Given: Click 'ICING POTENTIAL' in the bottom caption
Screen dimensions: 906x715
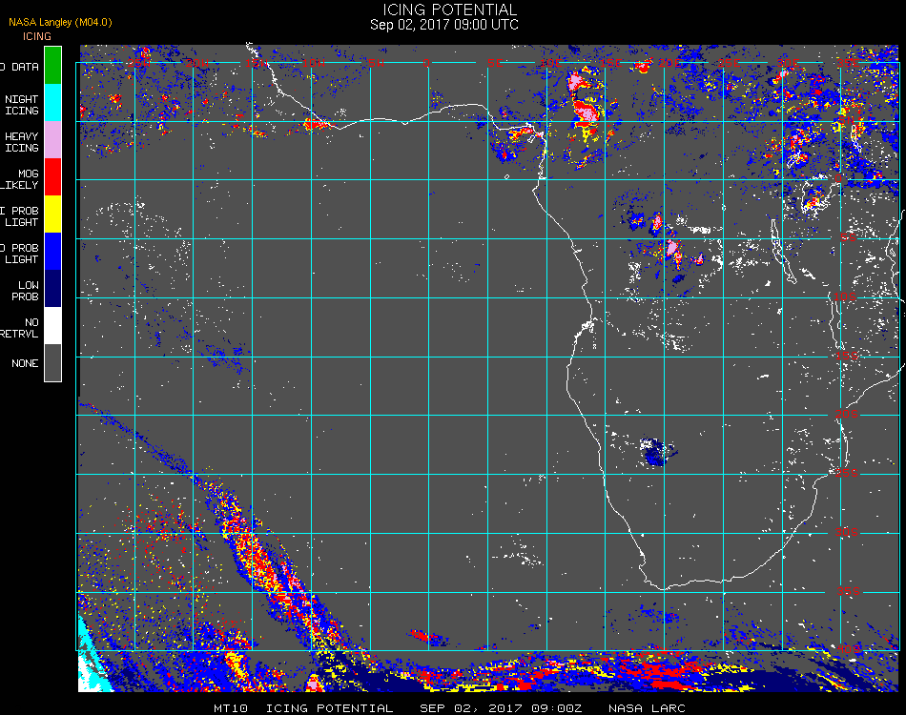Looking at the screenshot, I should coord(329,708).
